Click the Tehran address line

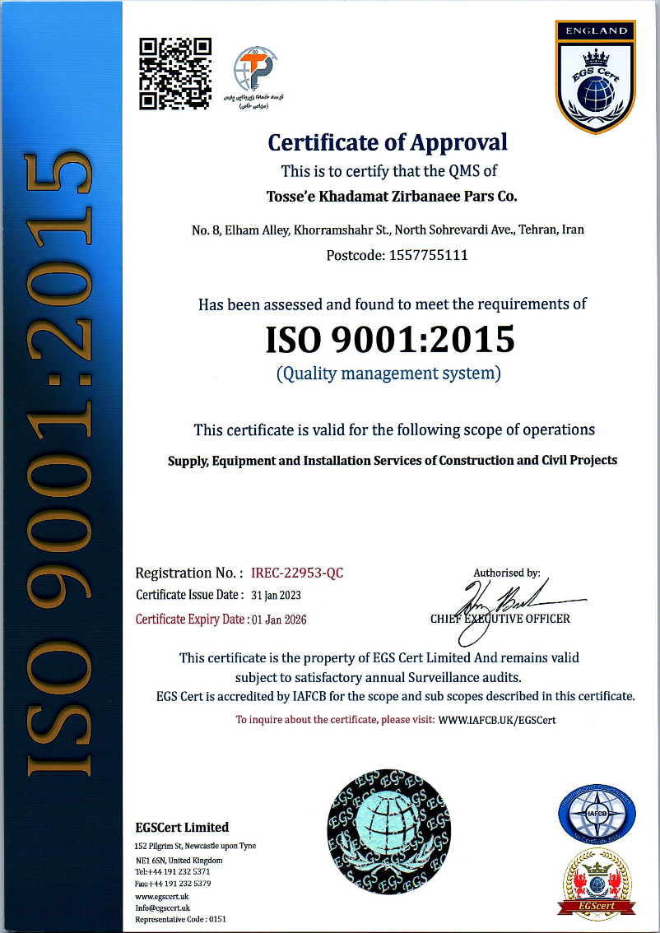(x=388, y=230)
